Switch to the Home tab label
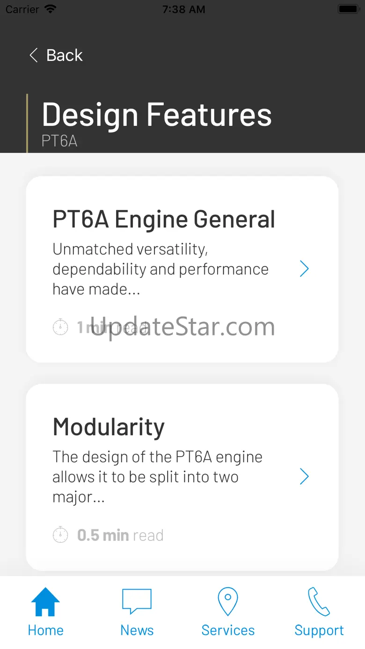Viewport: 365px width, 649px height. (x=45, y=630)
